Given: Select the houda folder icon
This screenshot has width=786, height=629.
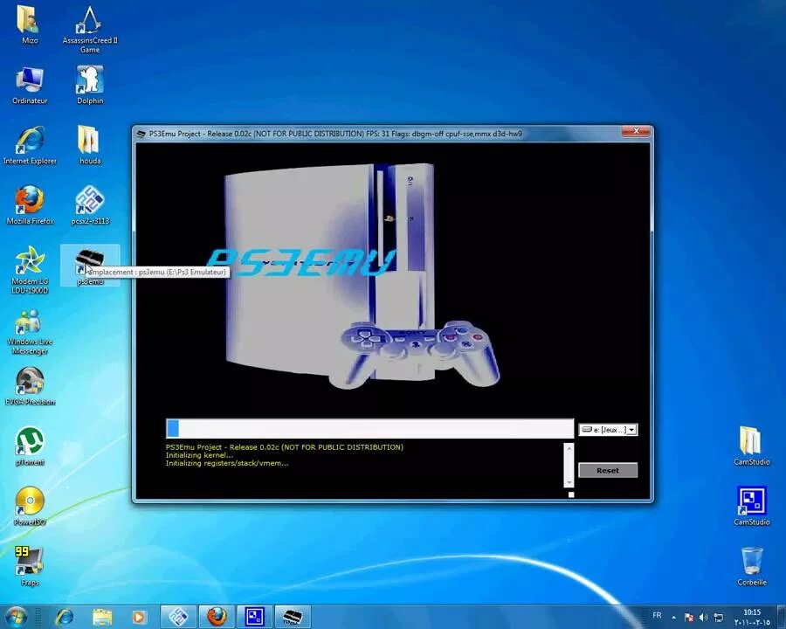Looking at the screenshot, I should tap(90, 145).
